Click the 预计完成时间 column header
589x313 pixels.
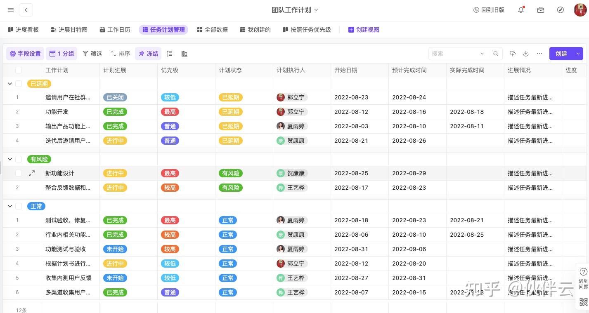(x=417, y=70)
